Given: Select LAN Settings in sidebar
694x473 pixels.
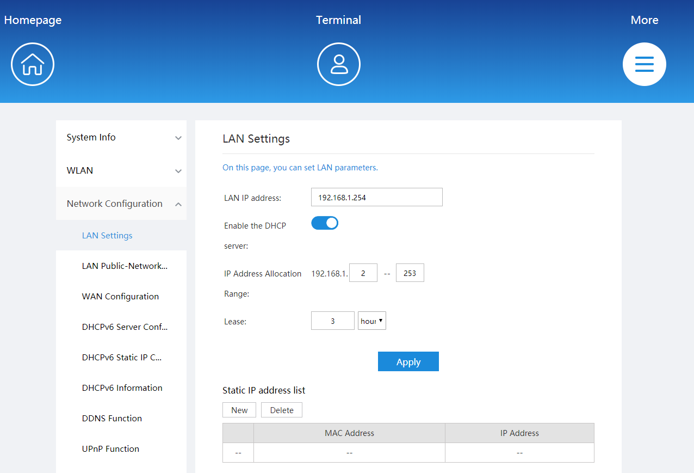Looking at the screenshot, I should 107,235.
